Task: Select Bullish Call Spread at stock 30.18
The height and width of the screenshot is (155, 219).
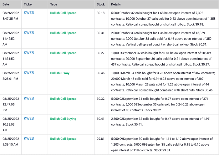Action: point(63,13)
